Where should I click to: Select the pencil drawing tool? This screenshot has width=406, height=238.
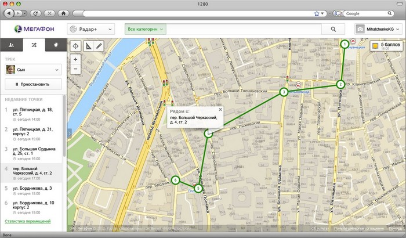(x=99, y=46)
